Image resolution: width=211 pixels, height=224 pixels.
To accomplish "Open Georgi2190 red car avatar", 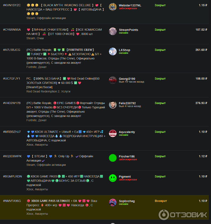I will [x=113, y=80].
